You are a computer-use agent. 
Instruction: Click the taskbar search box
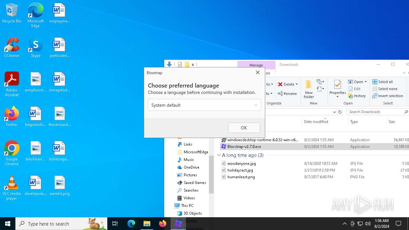point(61,224)
